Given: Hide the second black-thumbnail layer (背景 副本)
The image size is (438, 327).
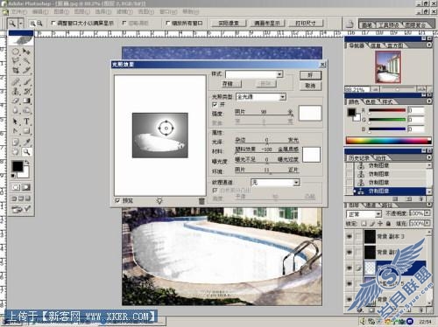Looking at the screenshot, I should 349,252.
